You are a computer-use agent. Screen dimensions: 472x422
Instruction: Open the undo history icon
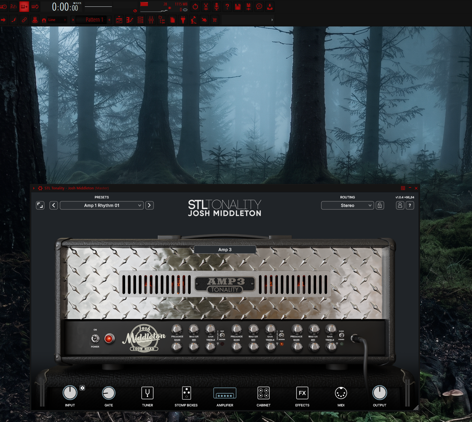(195, 6)
